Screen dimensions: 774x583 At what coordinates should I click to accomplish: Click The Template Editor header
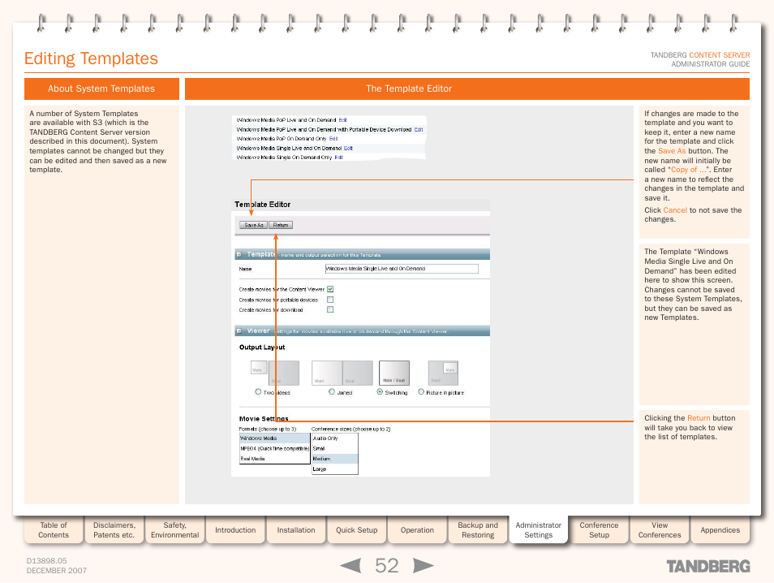point(467,89)
